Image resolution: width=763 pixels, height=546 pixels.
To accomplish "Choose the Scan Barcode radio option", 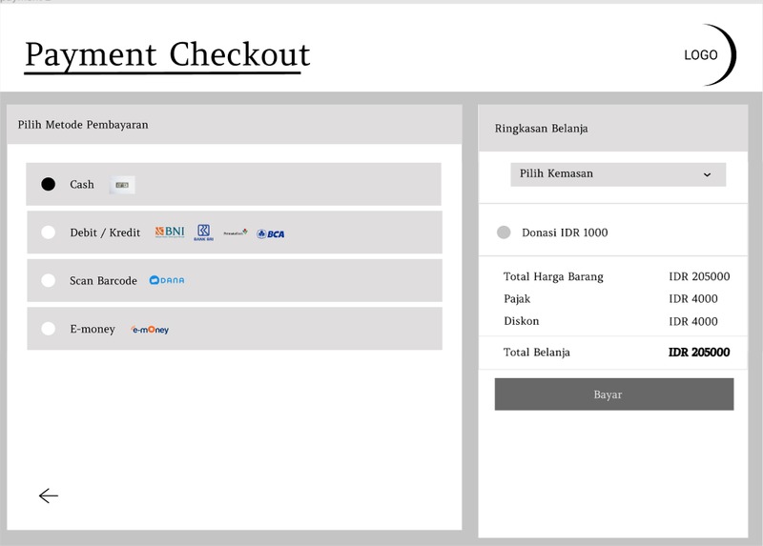I will pos(49,280).
